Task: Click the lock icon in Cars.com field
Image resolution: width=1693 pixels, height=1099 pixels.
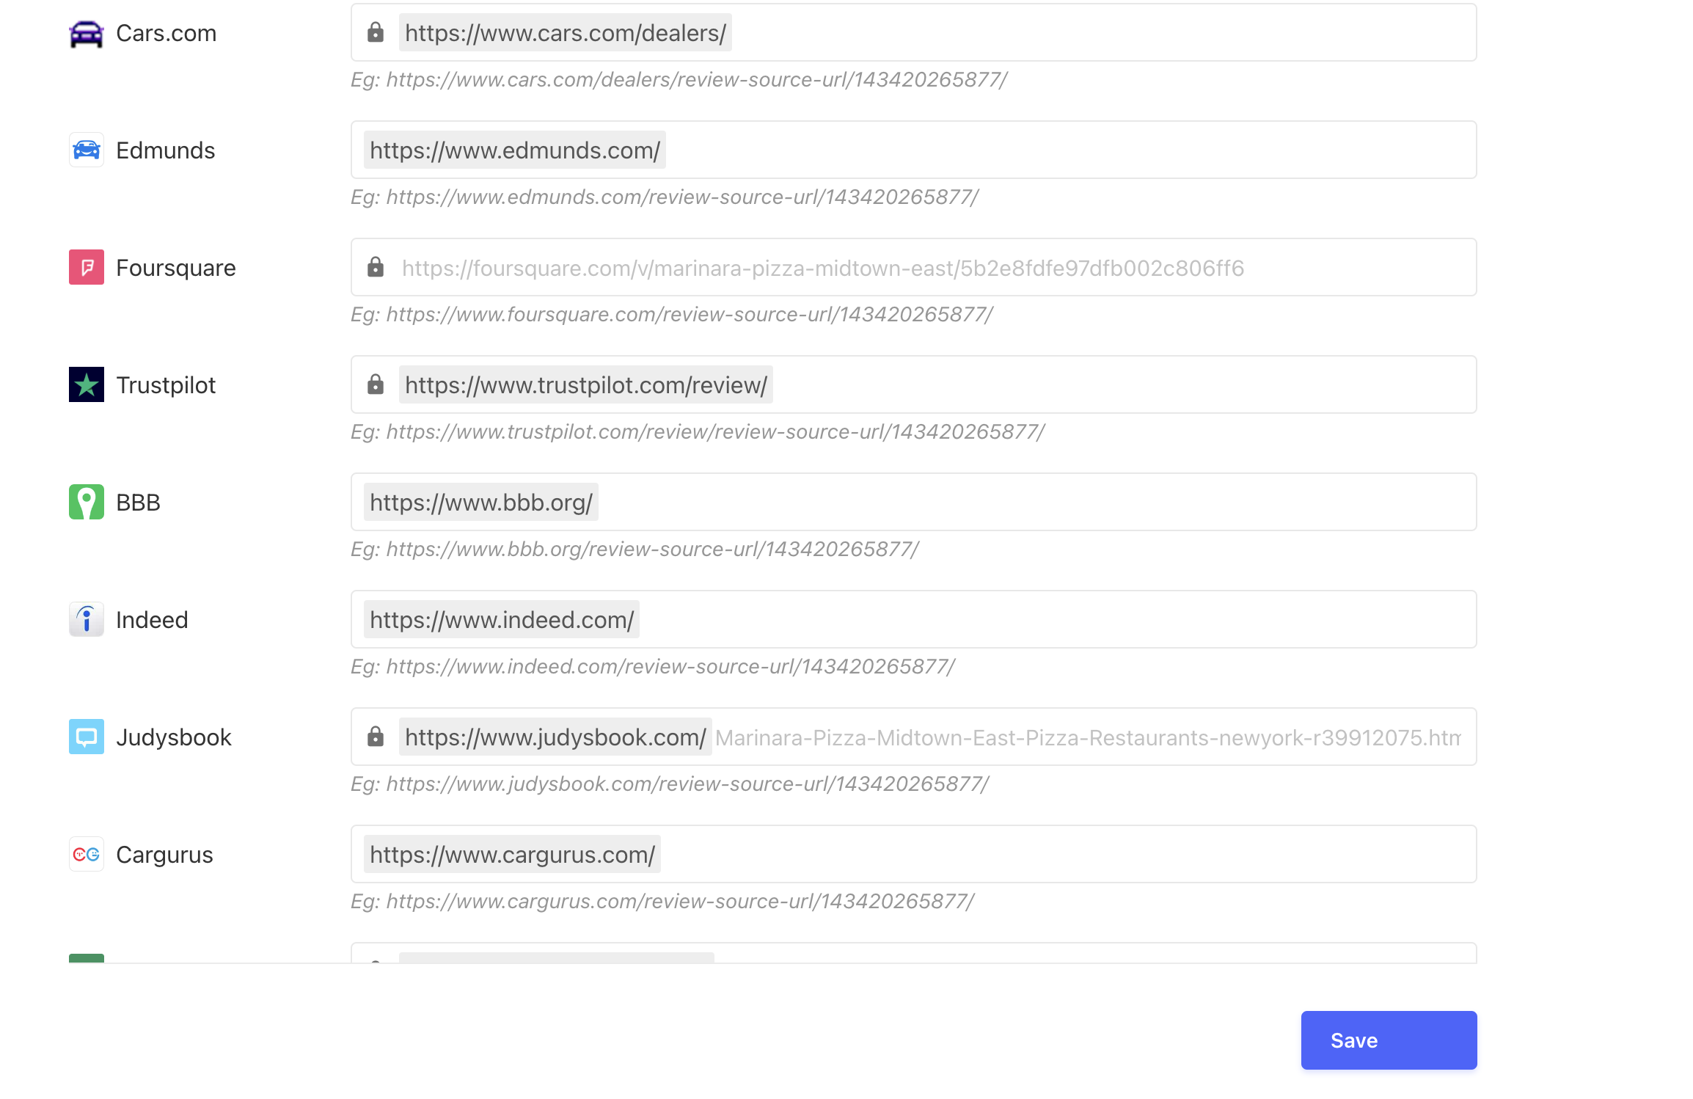Action: tap(376, 32)
